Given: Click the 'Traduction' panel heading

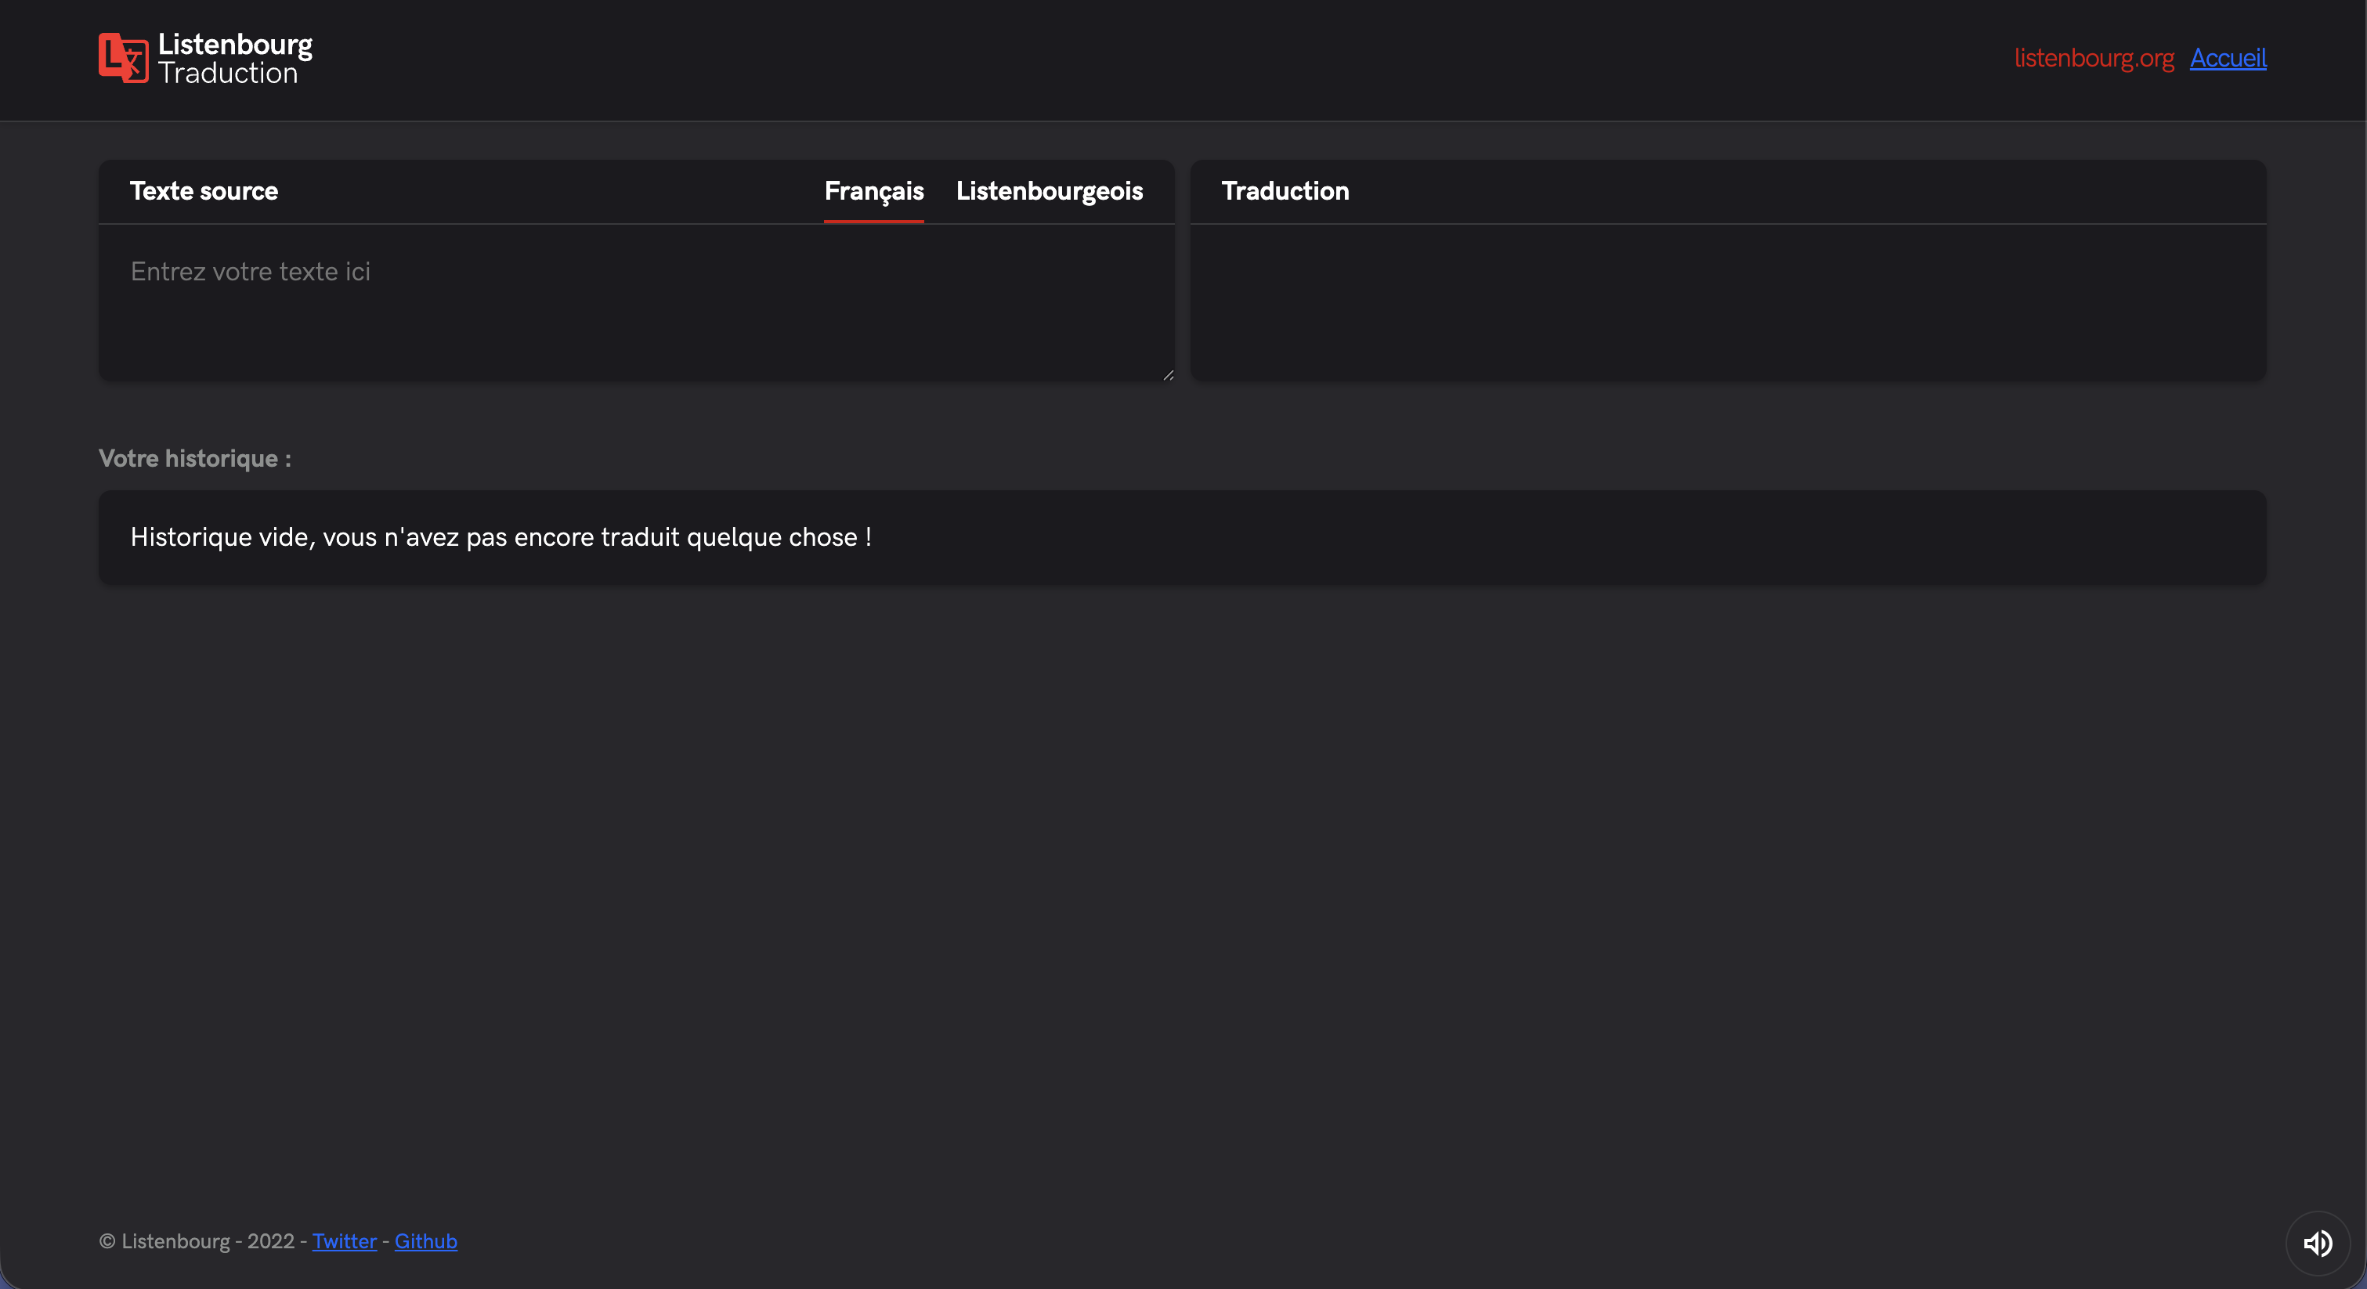Looking at the screenshot, I should click(x=1285, y=191).
